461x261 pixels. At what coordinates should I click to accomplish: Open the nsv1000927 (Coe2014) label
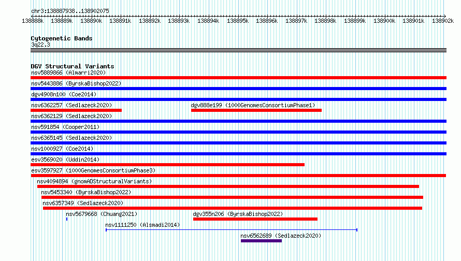pos(62,149)
